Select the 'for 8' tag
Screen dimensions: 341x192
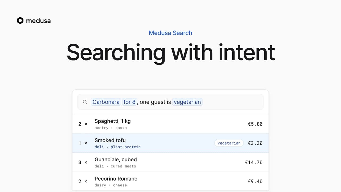(129, 102)
